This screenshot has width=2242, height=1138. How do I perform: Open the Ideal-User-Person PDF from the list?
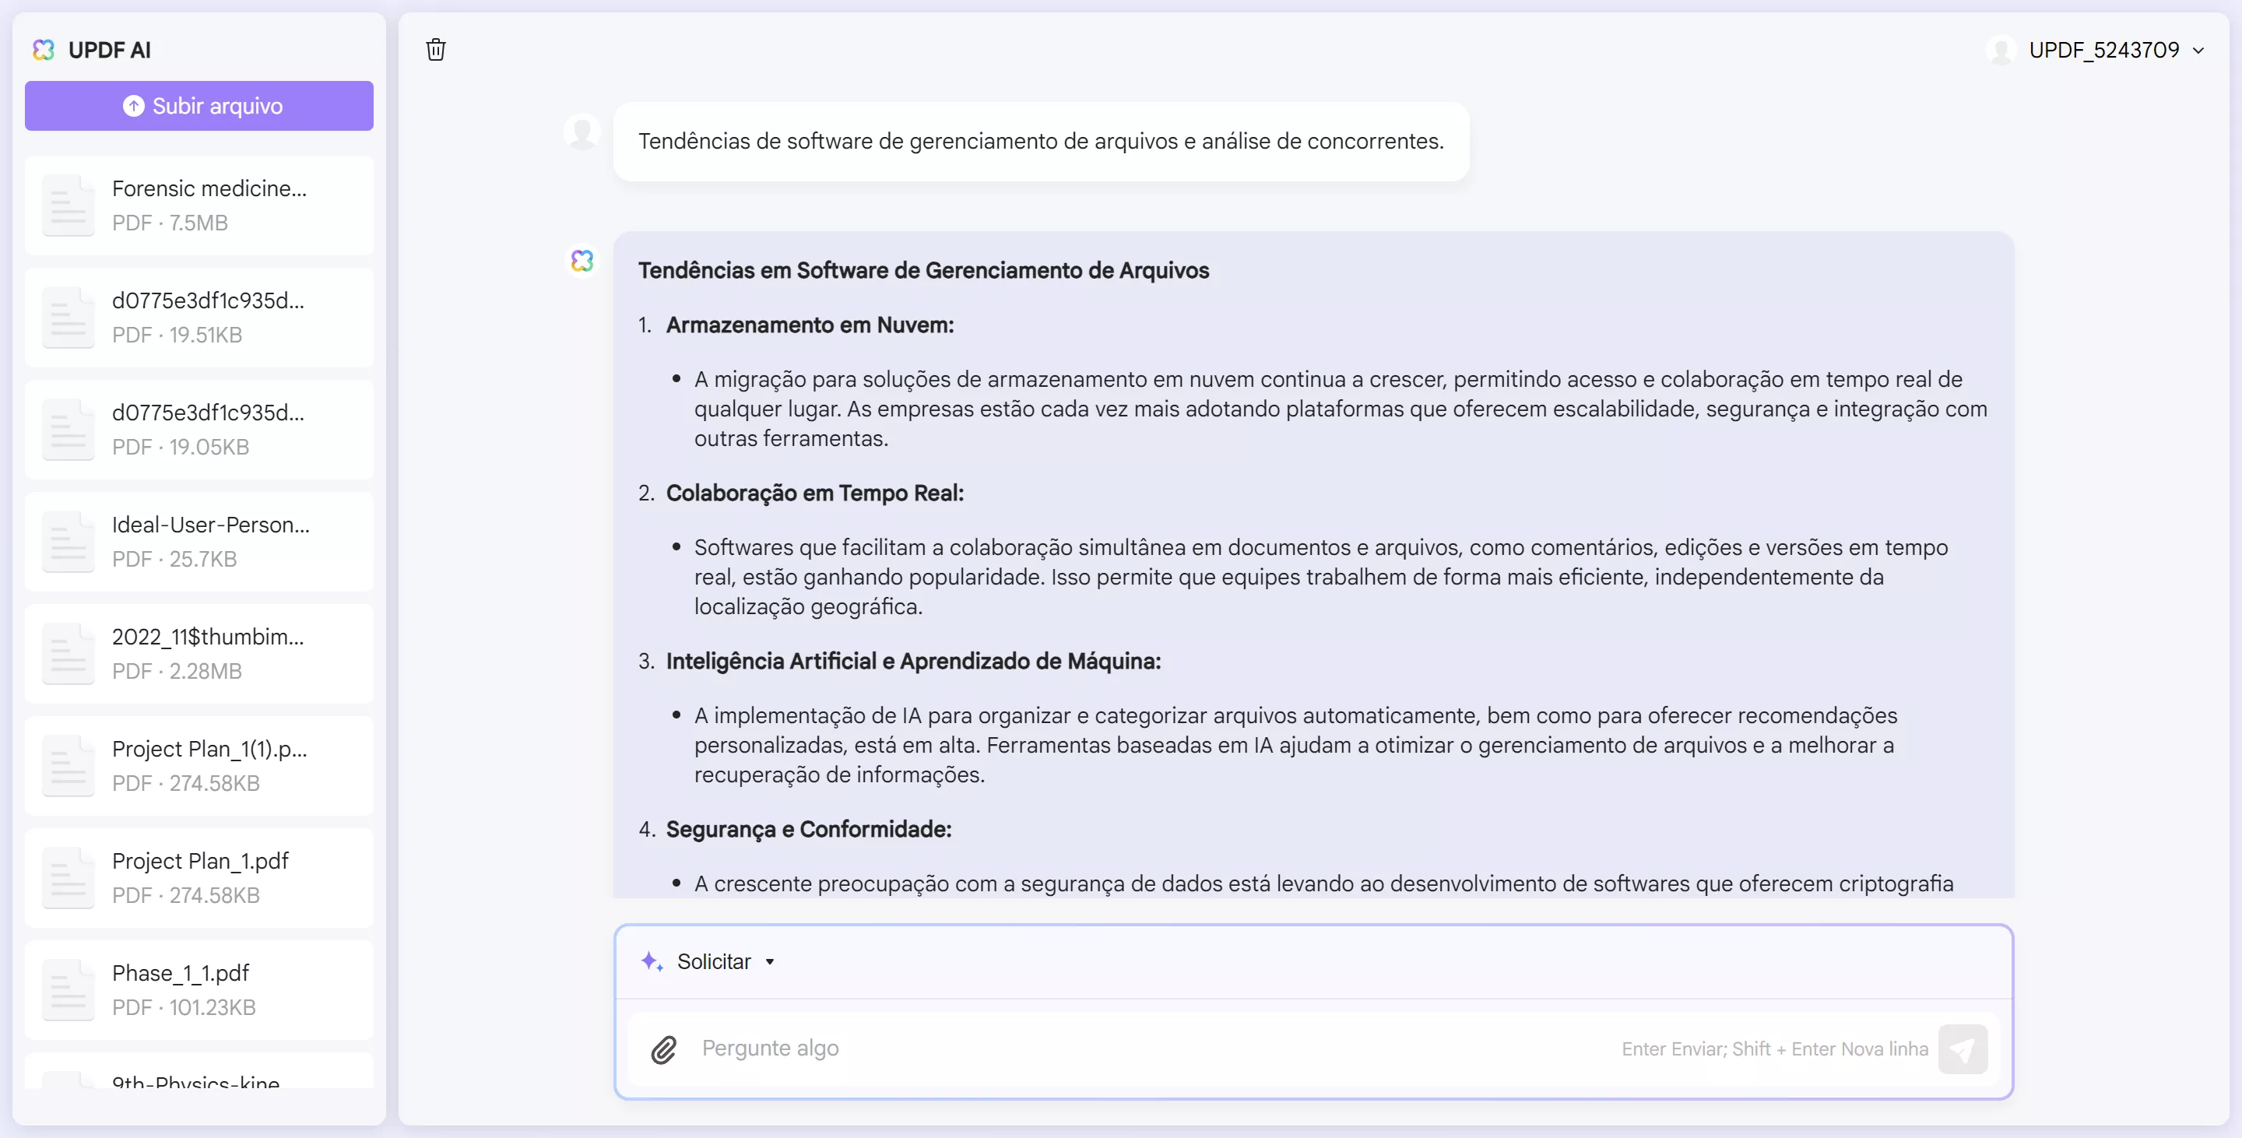(x=199, y=540)
